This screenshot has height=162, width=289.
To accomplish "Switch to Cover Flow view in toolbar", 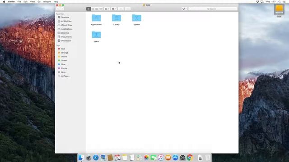I will point(101,9).
